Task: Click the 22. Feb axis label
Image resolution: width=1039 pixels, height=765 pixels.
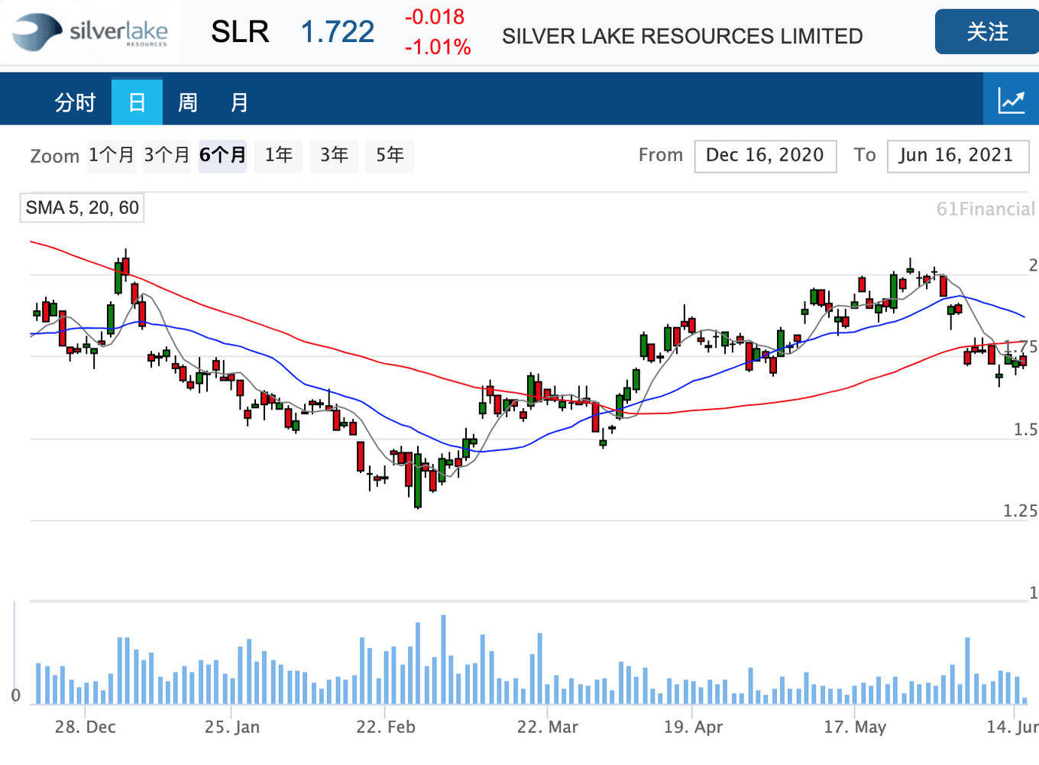Action: tap(386, 727)
